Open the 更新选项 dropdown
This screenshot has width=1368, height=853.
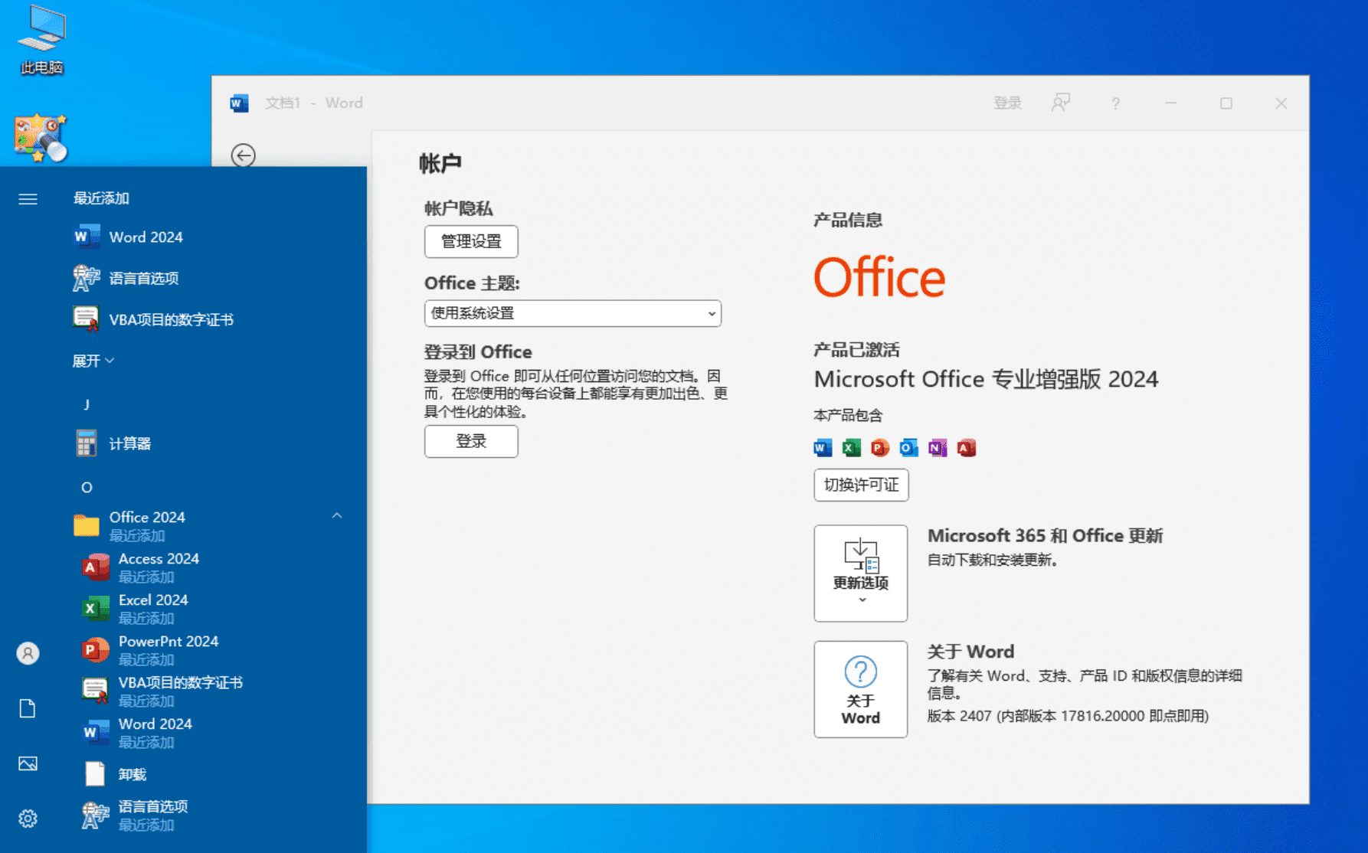860,573
